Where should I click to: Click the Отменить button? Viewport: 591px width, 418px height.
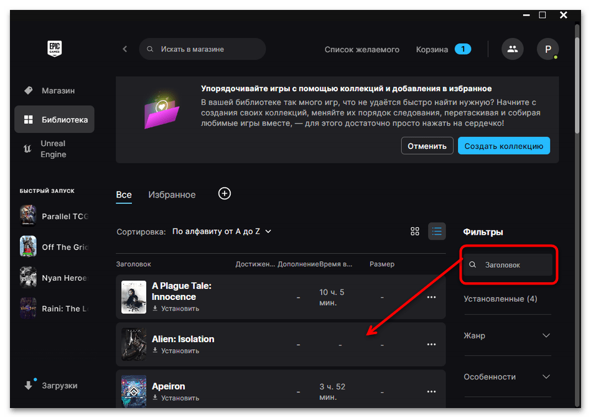[427, 145]
